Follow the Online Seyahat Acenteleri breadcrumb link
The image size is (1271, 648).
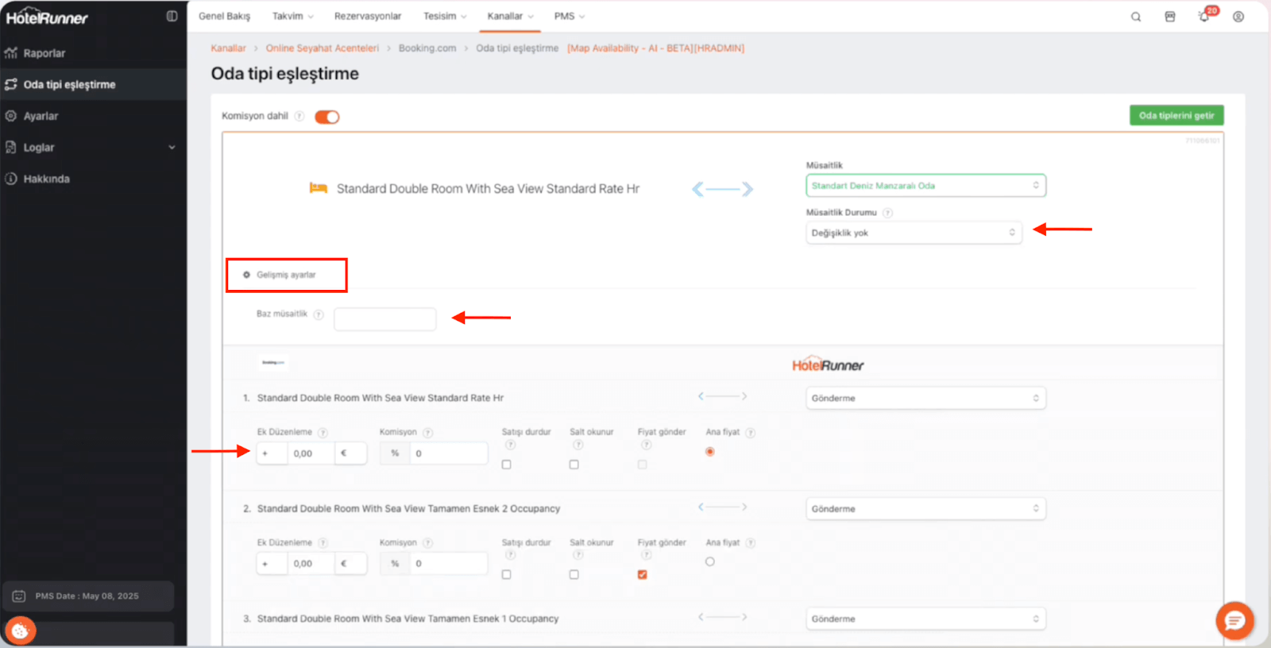coord(323,48)
